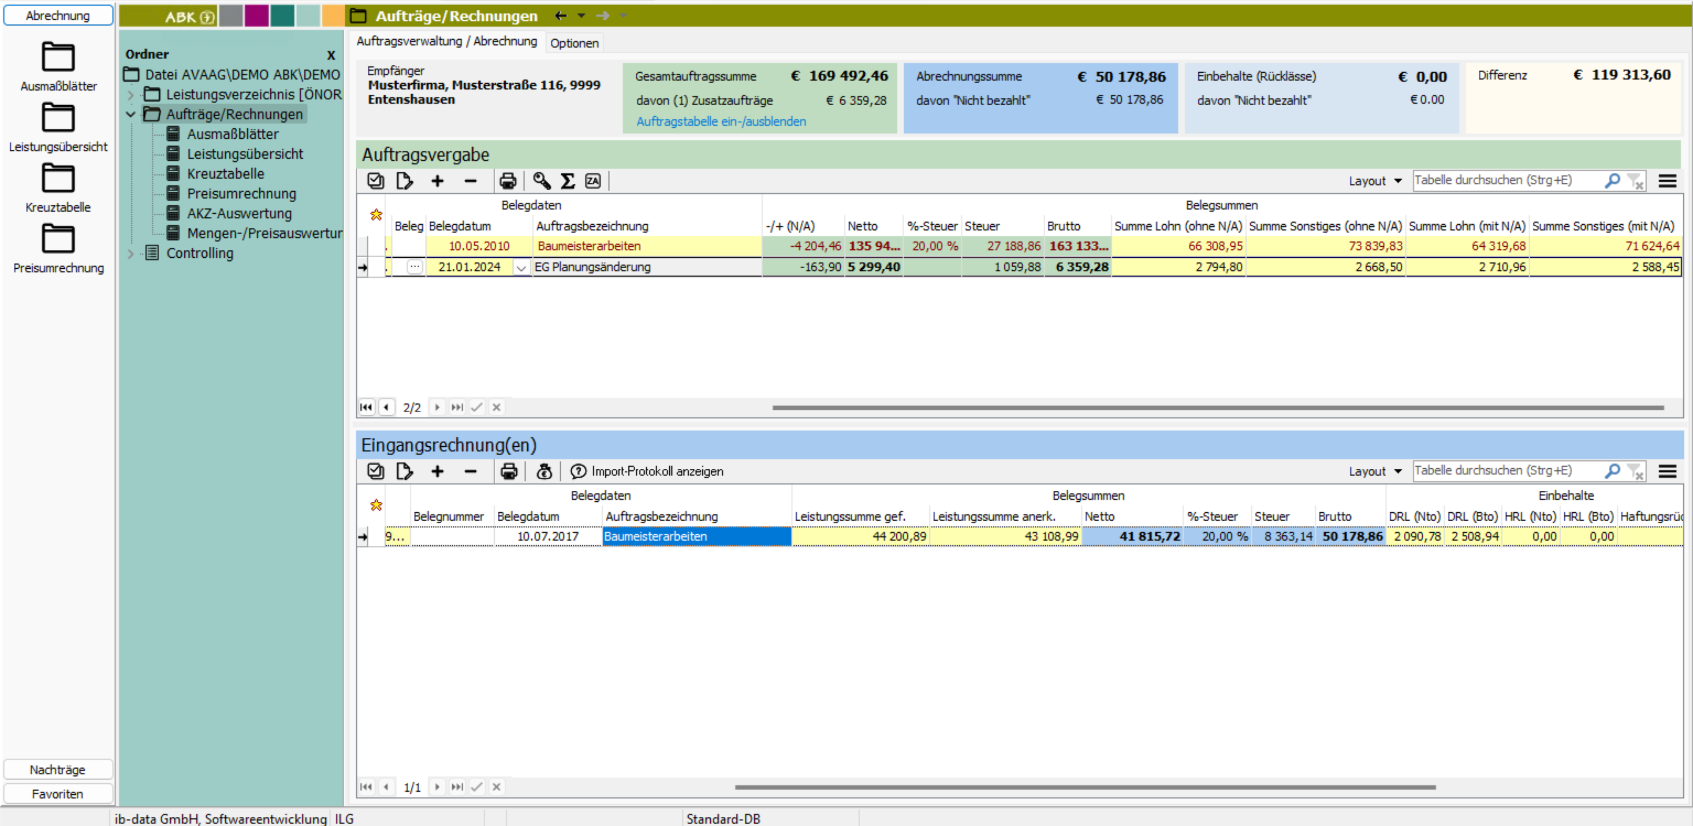Viewport: 1693px width, 826px height.
Task: Click edit document icon in Auftragsvergabe toolbar
Action: (405, 181)
